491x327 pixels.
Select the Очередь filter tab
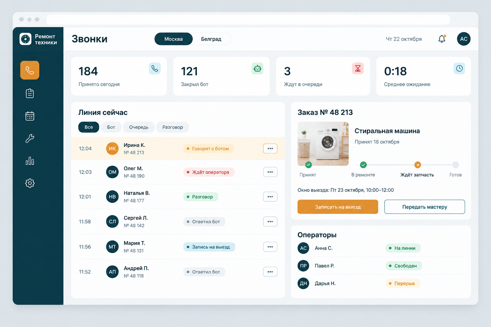click(139, 127)
